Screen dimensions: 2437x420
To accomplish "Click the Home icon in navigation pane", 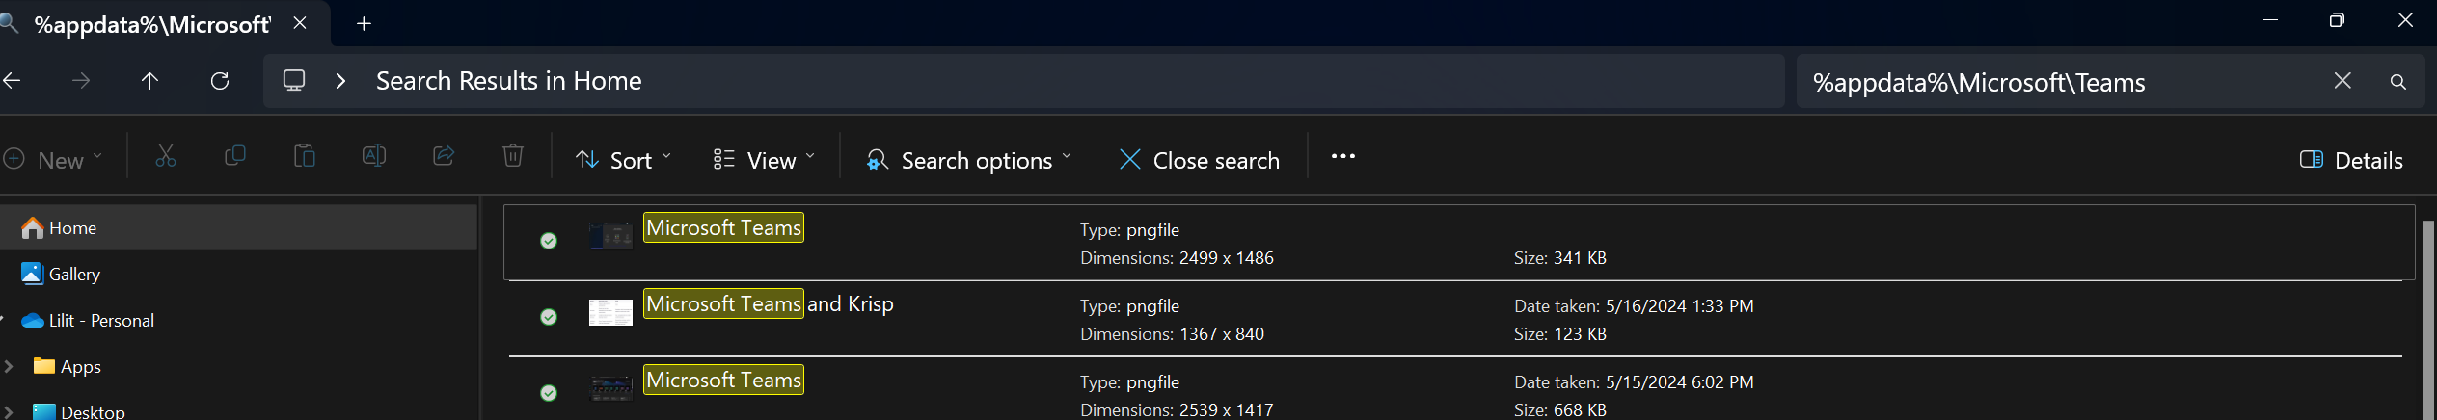I will pos(32,227).
